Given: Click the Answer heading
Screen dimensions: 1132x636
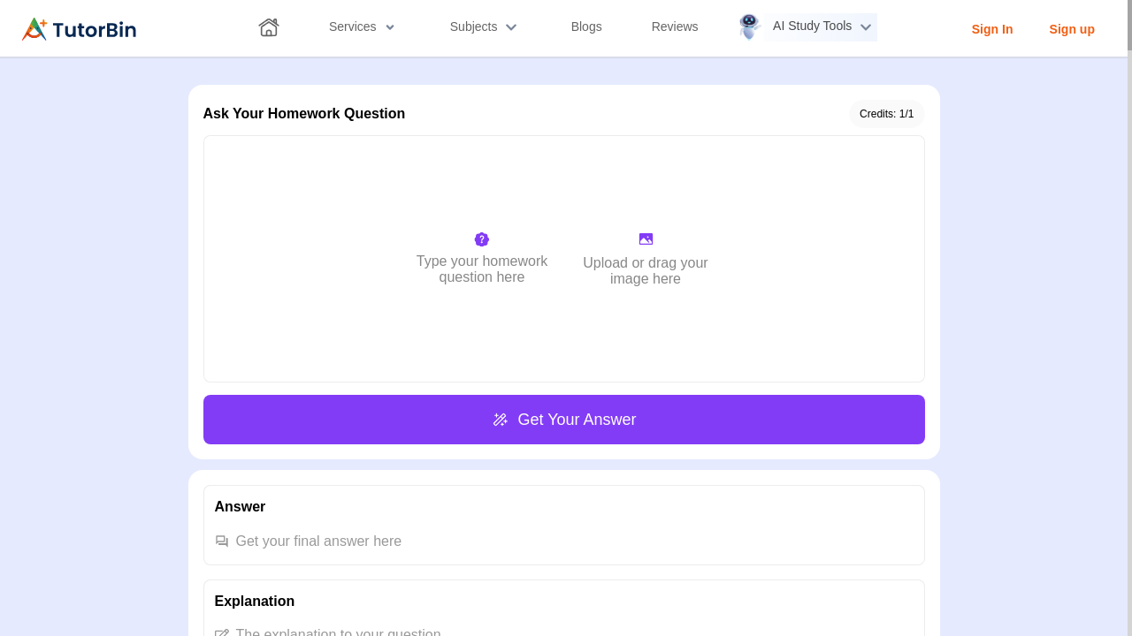Looking at the screenshot, I should (x=240, y=507).
